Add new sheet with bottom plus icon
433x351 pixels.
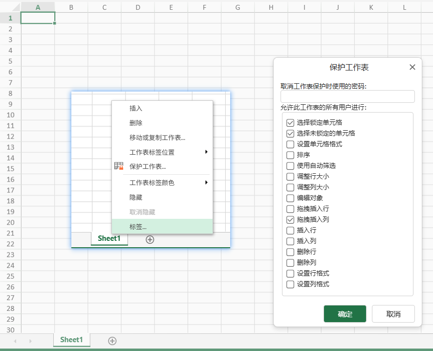point(112,341)
